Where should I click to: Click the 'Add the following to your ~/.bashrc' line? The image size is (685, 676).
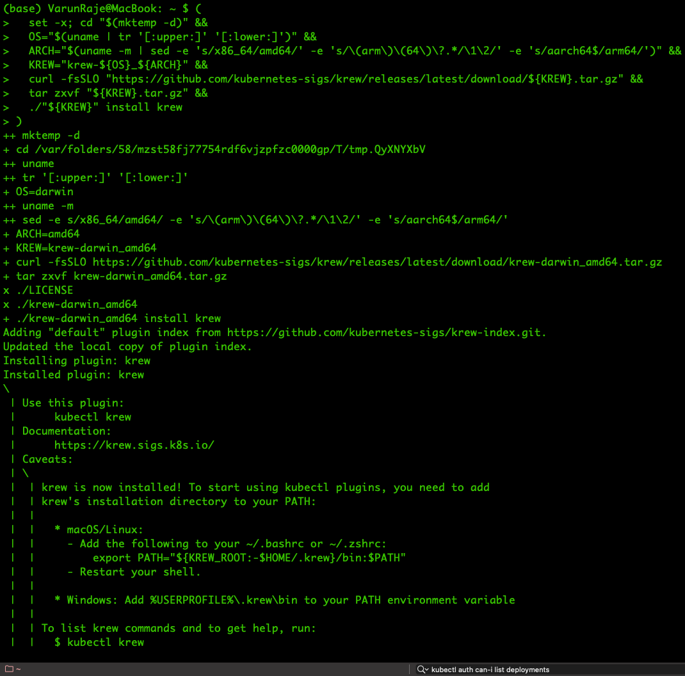(227, 543)
